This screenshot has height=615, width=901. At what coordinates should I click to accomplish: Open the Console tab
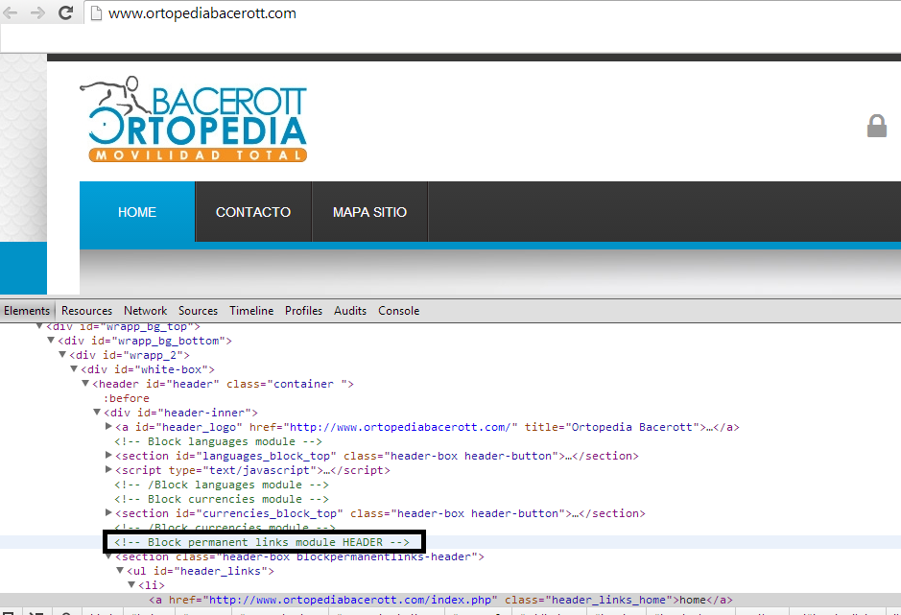pos(398,311)
